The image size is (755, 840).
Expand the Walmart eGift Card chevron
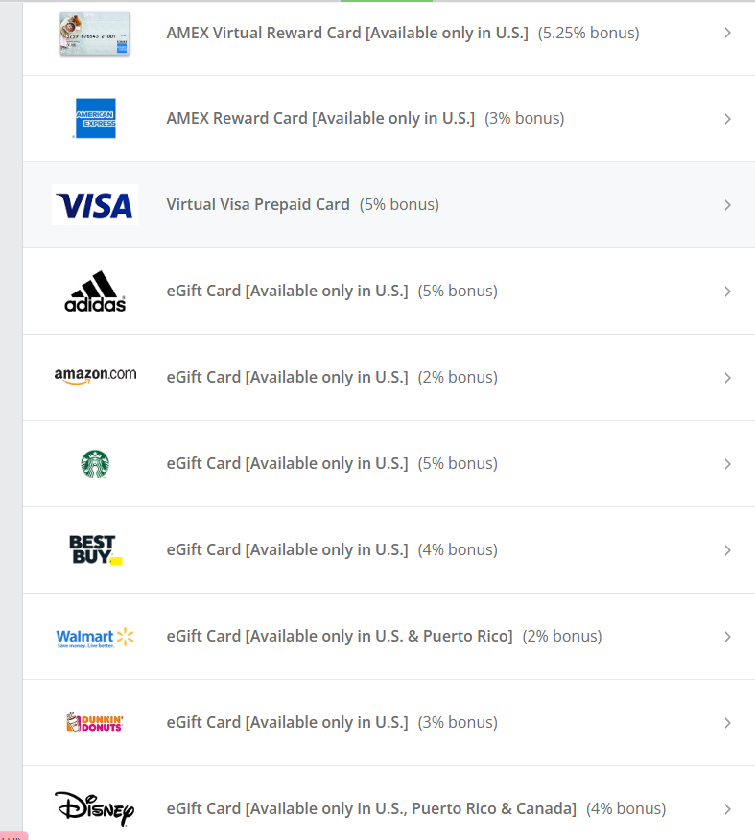(727, 637)
